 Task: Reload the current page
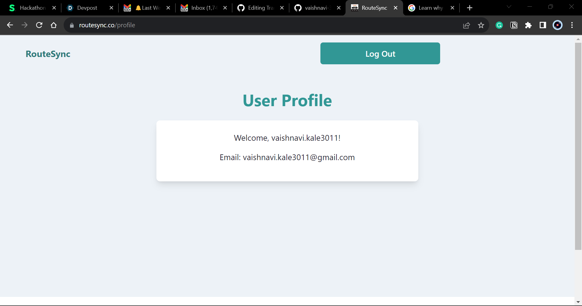point(39,25)
